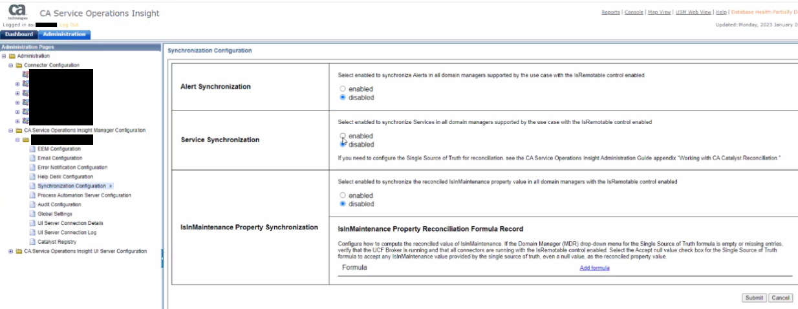Select CA Service Operations Insight UI Server Configuration
This screenshot has width=798, height=309.
[x=85, y=251]
